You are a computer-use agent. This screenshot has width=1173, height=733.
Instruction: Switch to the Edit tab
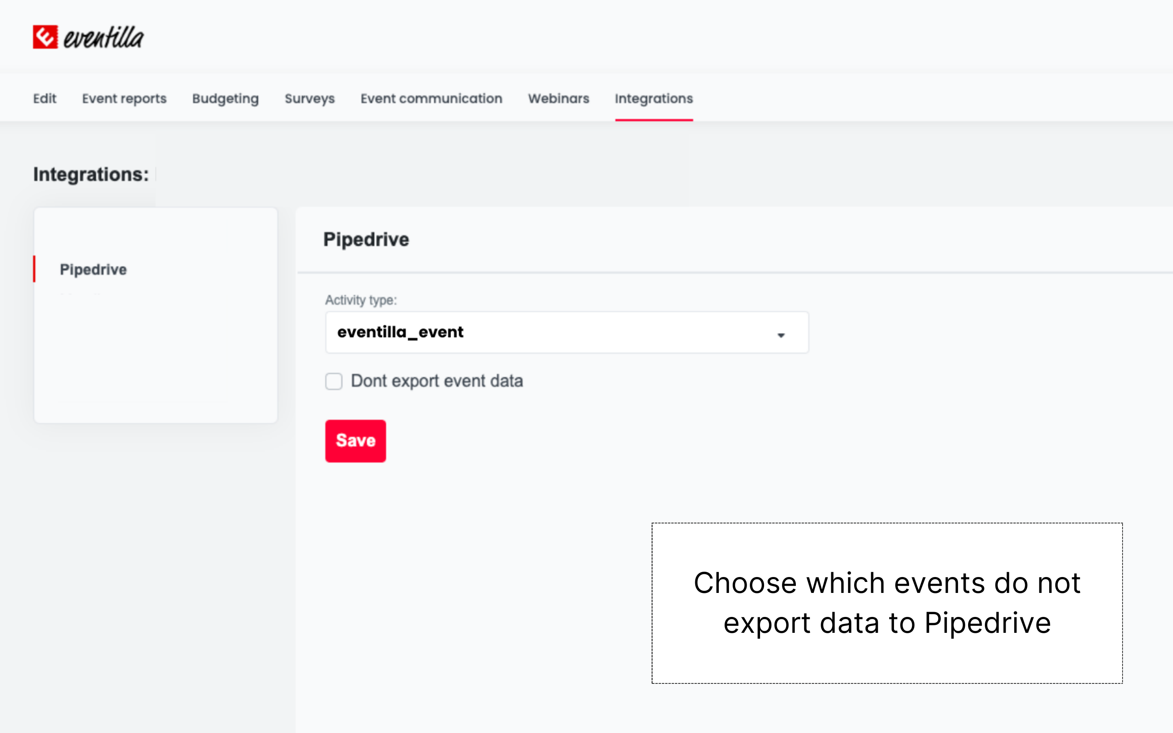point(44,99)
